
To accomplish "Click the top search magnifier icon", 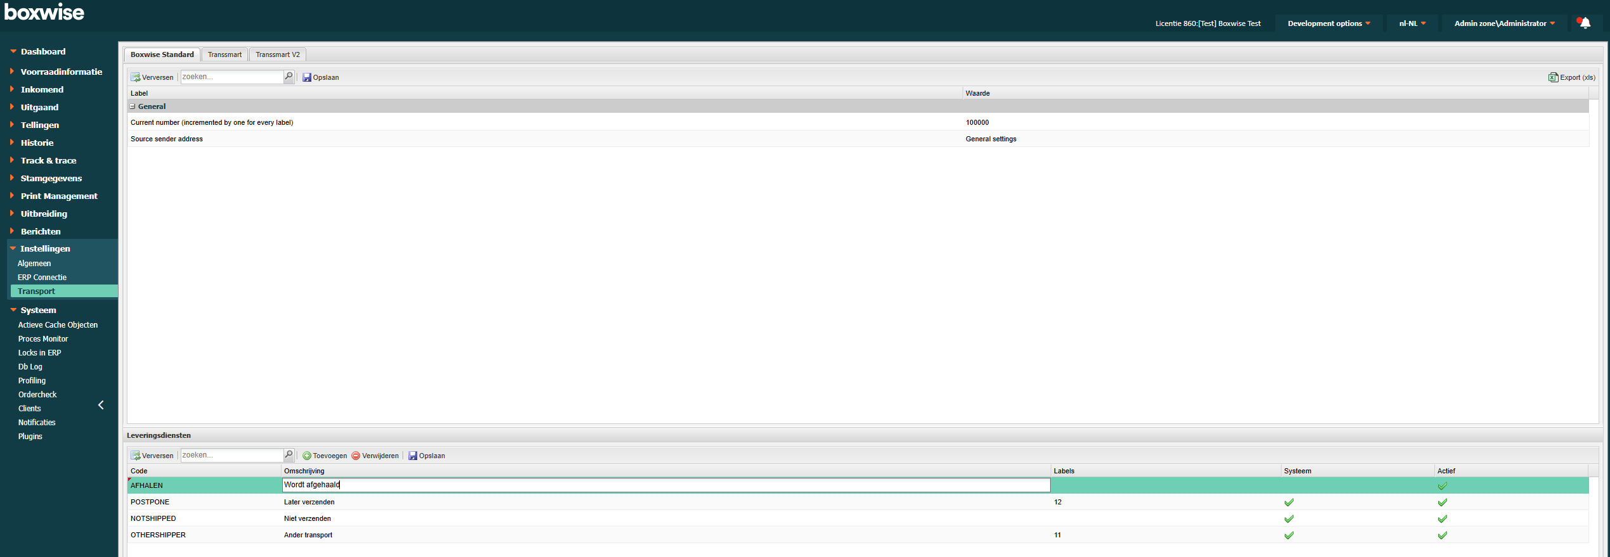I will tap(289, 77).
